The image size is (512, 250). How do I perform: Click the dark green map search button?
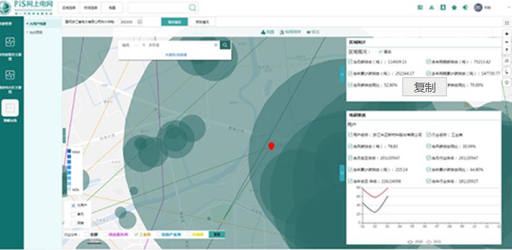225,45
